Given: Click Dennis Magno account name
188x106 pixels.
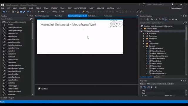Looking at the screenshot, I should pyautogui.click(x=176, y=9).
